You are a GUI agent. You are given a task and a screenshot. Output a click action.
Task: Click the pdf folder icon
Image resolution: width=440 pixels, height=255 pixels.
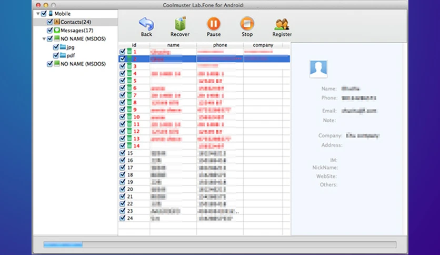coord(63,55)
